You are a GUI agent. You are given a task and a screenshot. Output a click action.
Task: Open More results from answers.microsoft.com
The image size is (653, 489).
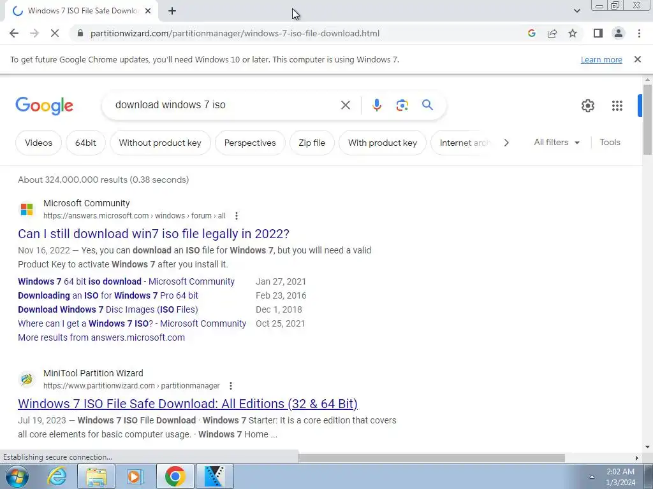pyautogui.click(x=101, y=337)
